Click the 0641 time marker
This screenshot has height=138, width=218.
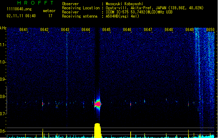[x=24, y=30]
